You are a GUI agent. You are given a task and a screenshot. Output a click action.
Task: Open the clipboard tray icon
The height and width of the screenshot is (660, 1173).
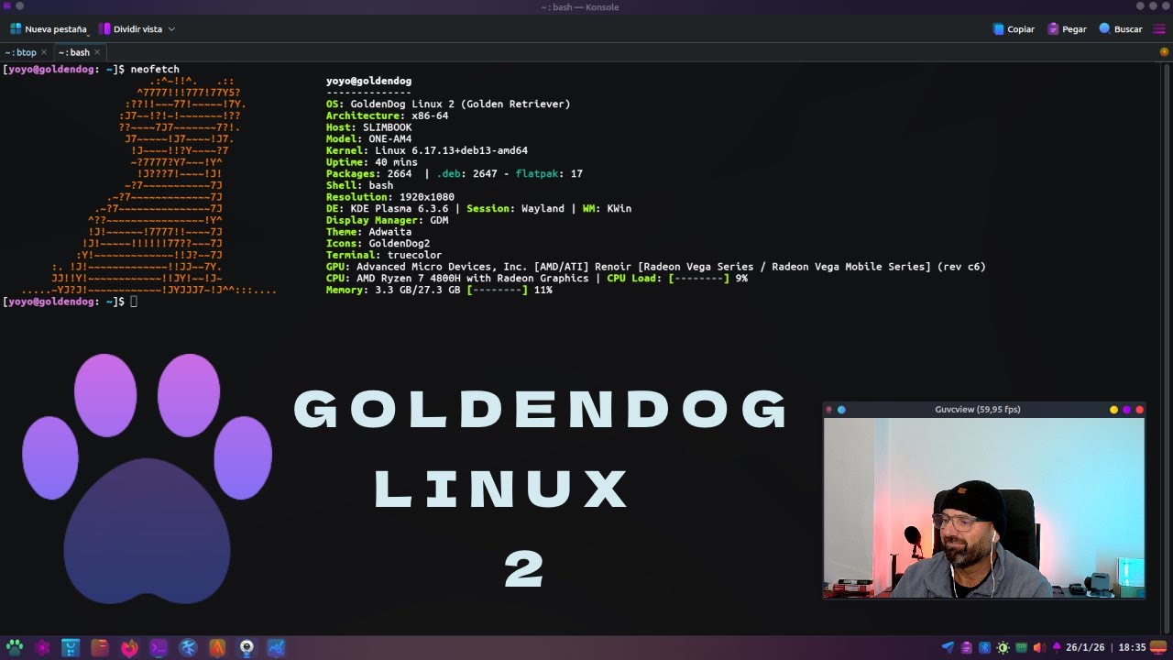(967, 647)
